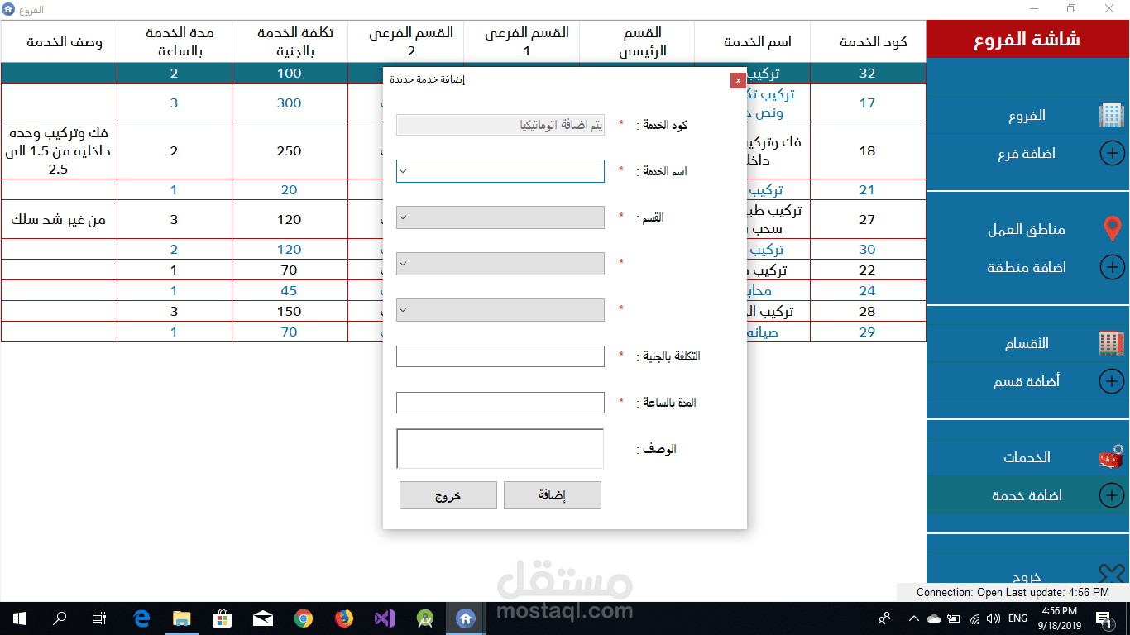Show hidden system tray icons
The height and width of the screenshot is (635, 1130).
click(x=914, y=618)
